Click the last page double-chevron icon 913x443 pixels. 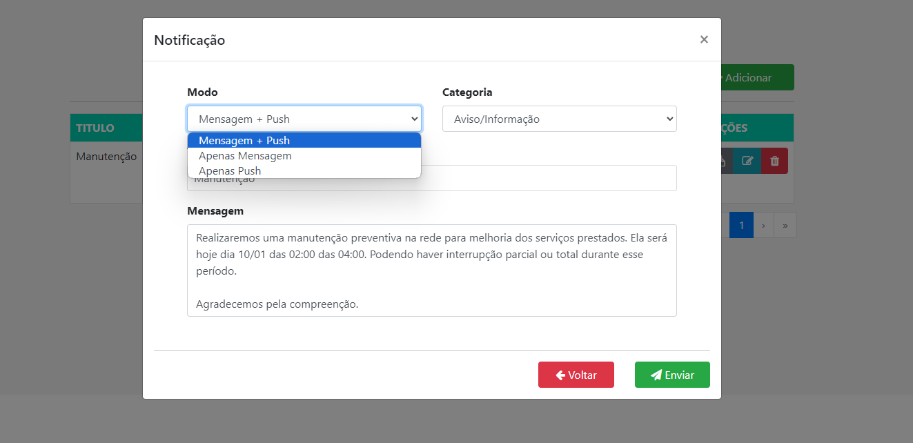(x=785, y=225)
